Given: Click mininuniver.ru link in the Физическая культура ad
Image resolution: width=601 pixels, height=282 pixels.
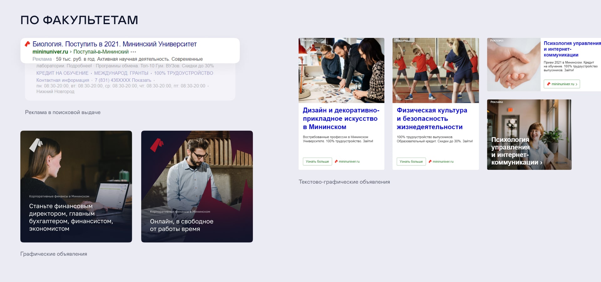Looking at the screenshot, I should coord(443,161).
